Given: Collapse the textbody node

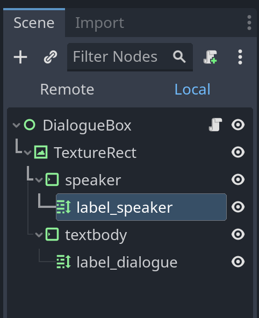Looking at the screenshot, I should point(39,235).
